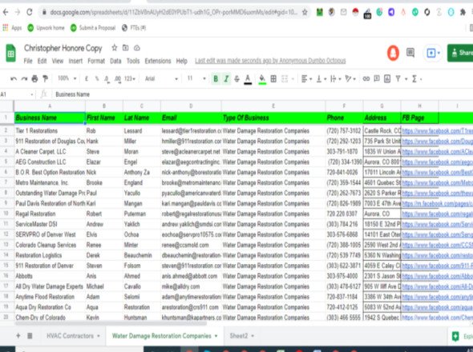Open the font size 11 dropdown
The image size is (473, 352).
click(196, 79)
